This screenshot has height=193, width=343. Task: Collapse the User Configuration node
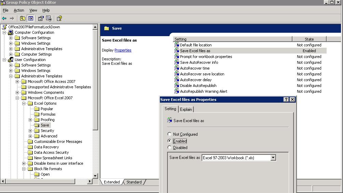[4, 60]
